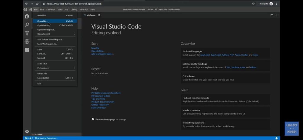Toggle Auto Save in File menu

55,63
